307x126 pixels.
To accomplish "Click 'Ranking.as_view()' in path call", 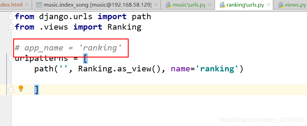I will pos(120,69).
